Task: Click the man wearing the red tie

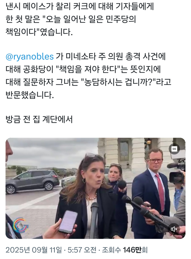Action: 151,192
